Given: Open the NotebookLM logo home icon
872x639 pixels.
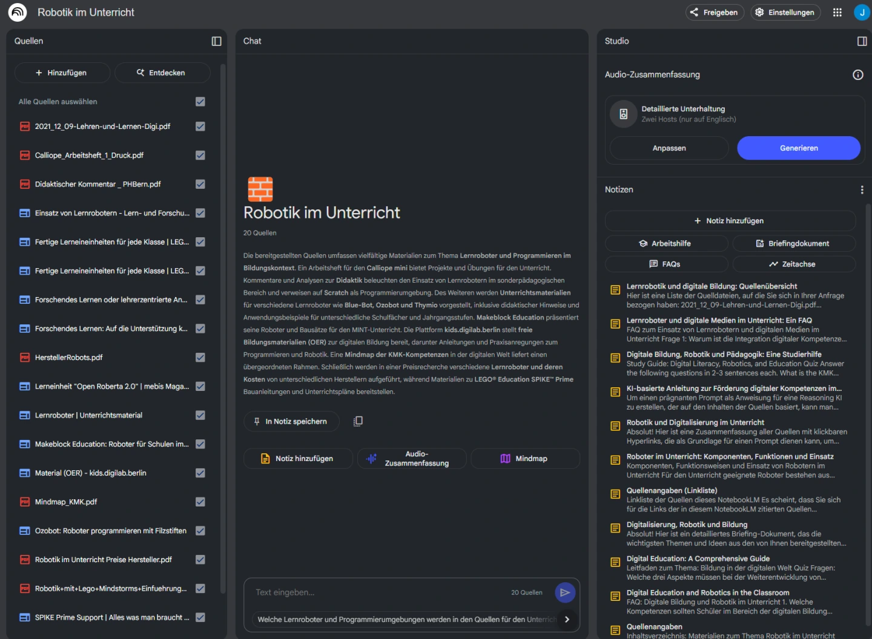Looking at the screenshot, I should click(x=18, y=12).
